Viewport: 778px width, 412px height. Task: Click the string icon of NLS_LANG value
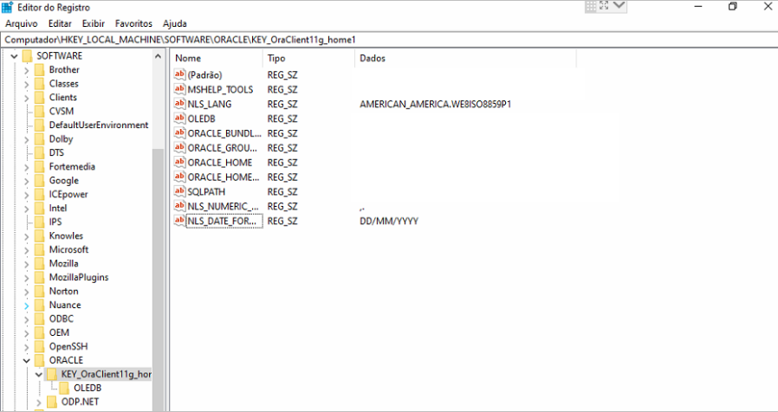click(179, 104)
